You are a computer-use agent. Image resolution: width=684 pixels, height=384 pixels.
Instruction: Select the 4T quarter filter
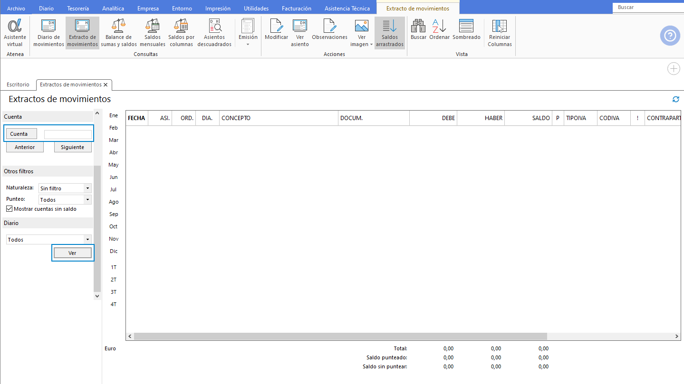[x=114, y=304]
